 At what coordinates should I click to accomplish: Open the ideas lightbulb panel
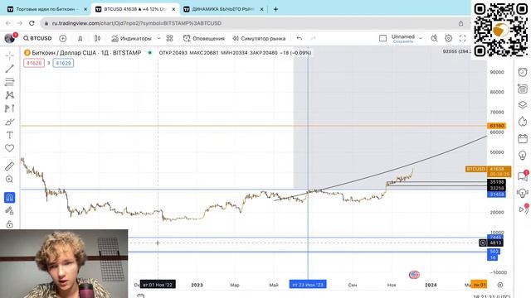pos(523,155)
